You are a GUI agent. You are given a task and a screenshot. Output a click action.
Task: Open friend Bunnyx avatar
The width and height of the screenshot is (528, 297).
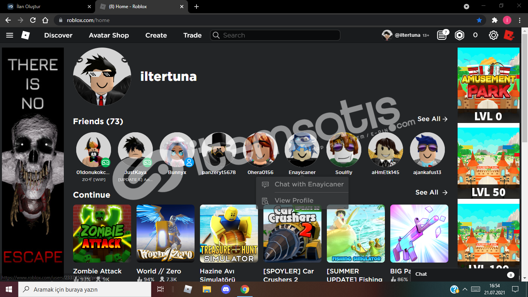click(x=177, y=150)
